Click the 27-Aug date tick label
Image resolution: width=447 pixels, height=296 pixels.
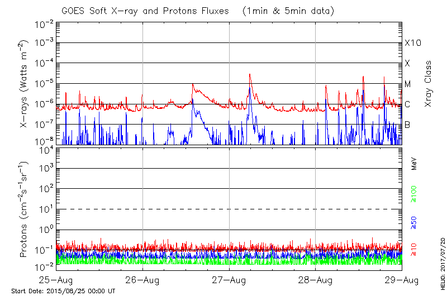(229, 280)
